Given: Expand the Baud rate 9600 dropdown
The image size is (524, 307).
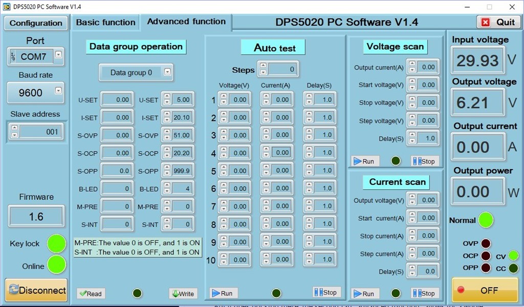Looking at the screenshot, I should 58,91.
